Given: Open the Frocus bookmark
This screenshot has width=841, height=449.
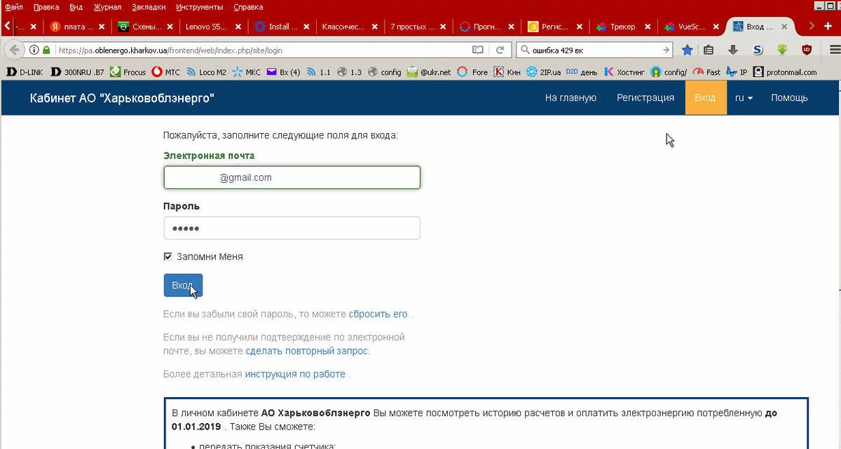Looking at the screenshot, I should (128, 71).
